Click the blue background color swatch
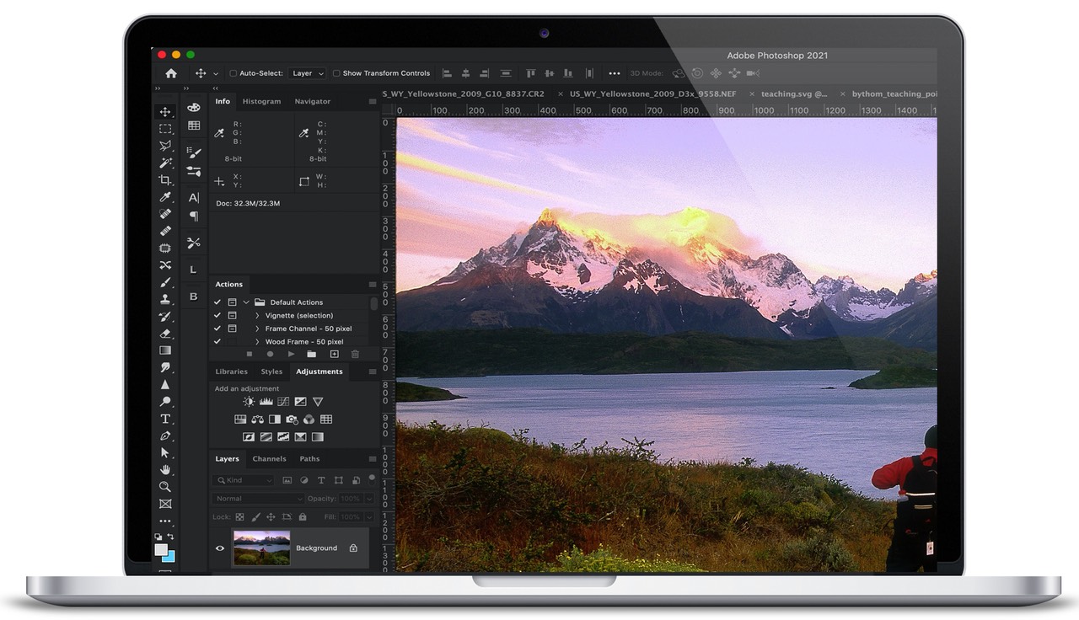The image size is (1079, 620). coord(170,558)
